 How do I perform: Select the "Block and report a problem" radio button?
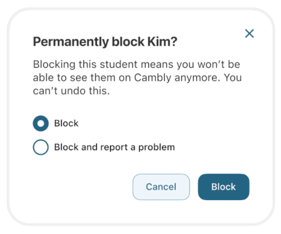click(41, 147)
